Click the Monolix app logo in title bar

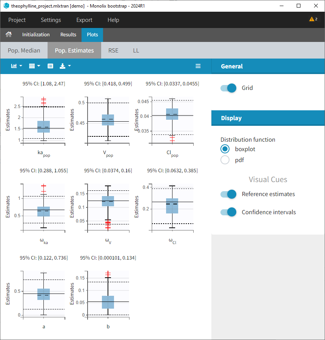click(x=6, y=6)
